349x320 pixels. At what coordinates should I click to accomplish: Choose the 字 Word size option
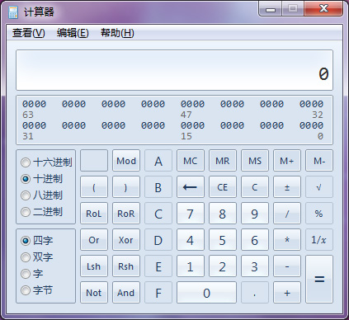pyautogui.click(x=32, y=274)
